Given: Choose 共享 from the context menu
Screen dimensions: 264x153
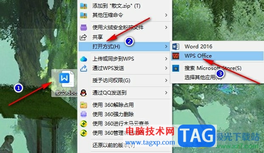Looking at the screenshot, I should coord(125,37).
